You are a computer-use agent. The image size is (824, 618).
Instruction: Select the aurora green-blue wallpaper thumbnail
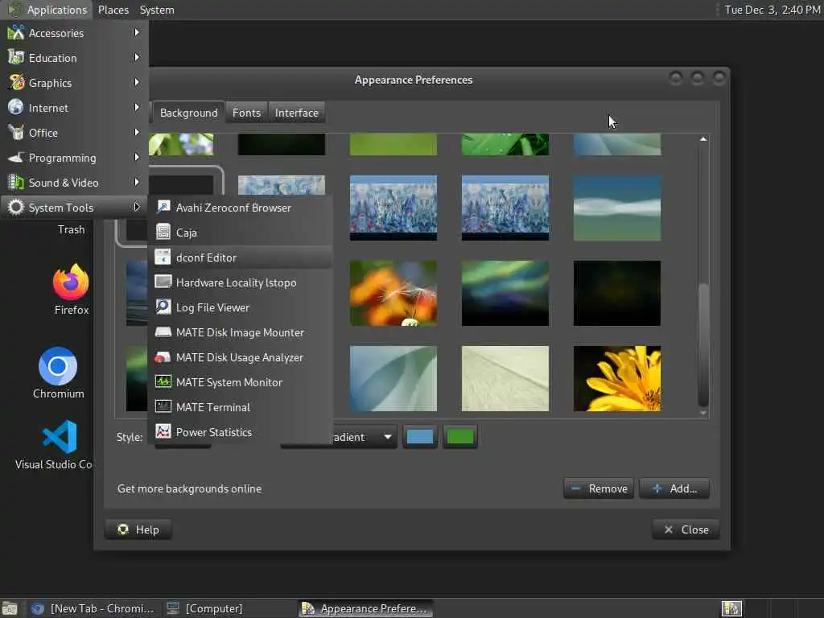coord(505,293)
